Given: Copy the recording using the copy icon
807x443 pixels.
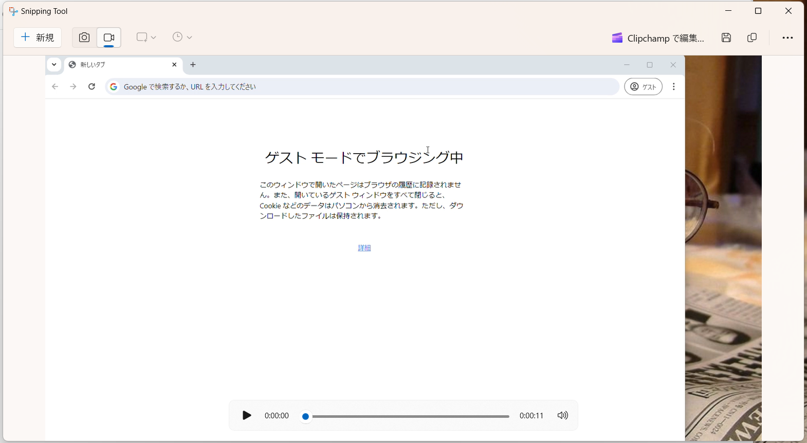Looking at the screenshot, I should coord(752,38).
